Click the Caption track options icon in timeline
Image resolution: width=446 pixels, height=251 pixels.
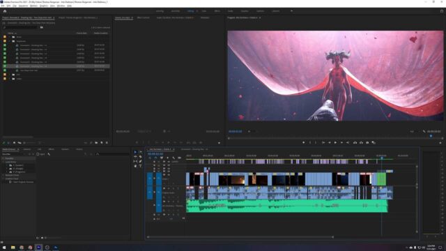(180, 158)
